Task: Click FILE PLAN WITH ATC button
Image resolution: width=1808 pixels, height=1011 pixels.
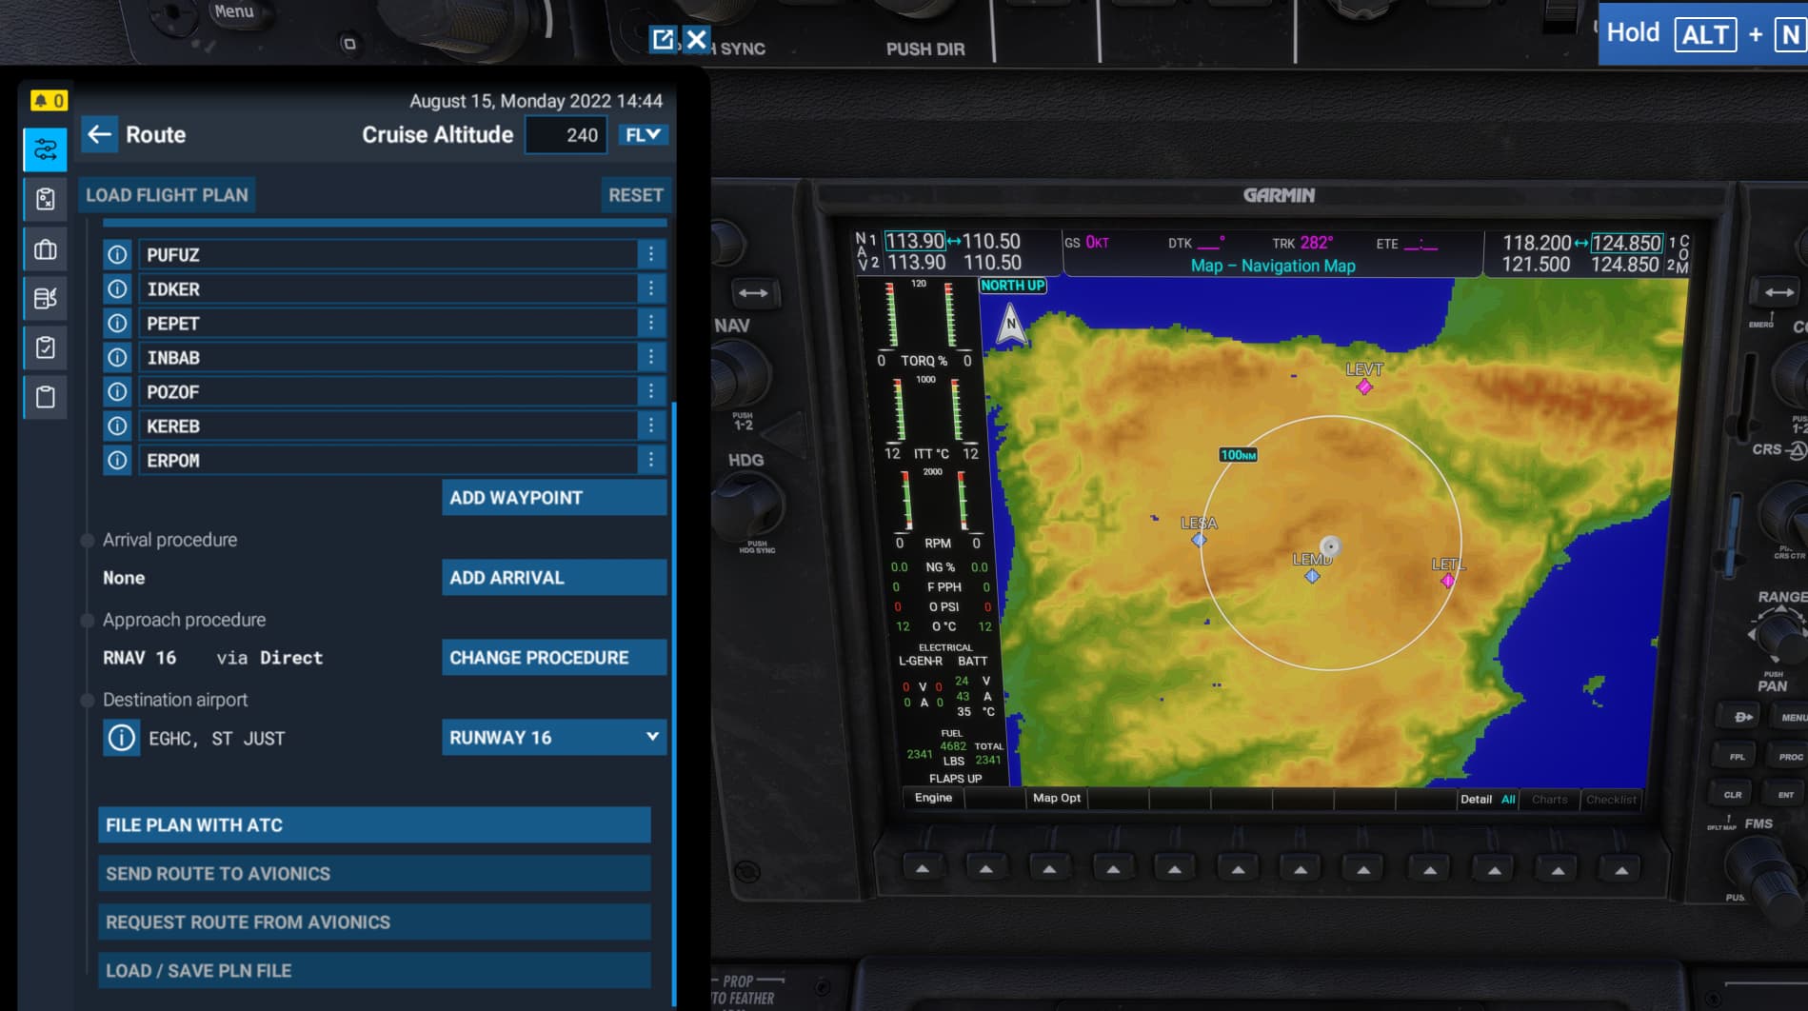Action: [374, 825]
